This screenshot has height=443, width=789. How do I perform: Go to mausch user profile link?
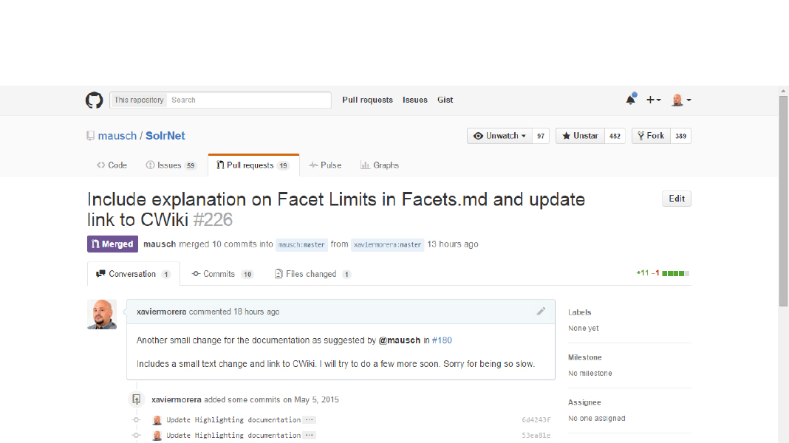coord(117,136)
